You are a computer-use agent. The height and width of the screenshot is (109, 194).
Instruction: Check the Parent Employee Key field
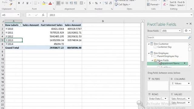[155, 56]
